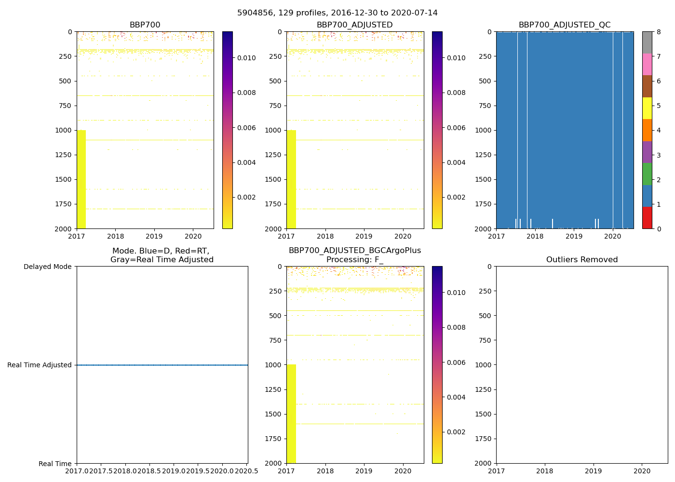Click the Outliers Removed panel title
Screen dimensions: 675x482
click(x=581, y=260)
